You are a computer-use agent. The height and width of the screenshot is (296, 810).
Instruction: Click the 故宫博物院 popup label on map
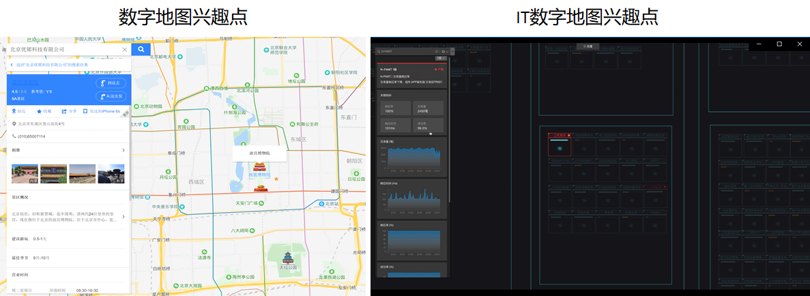[x=259, y=153]
